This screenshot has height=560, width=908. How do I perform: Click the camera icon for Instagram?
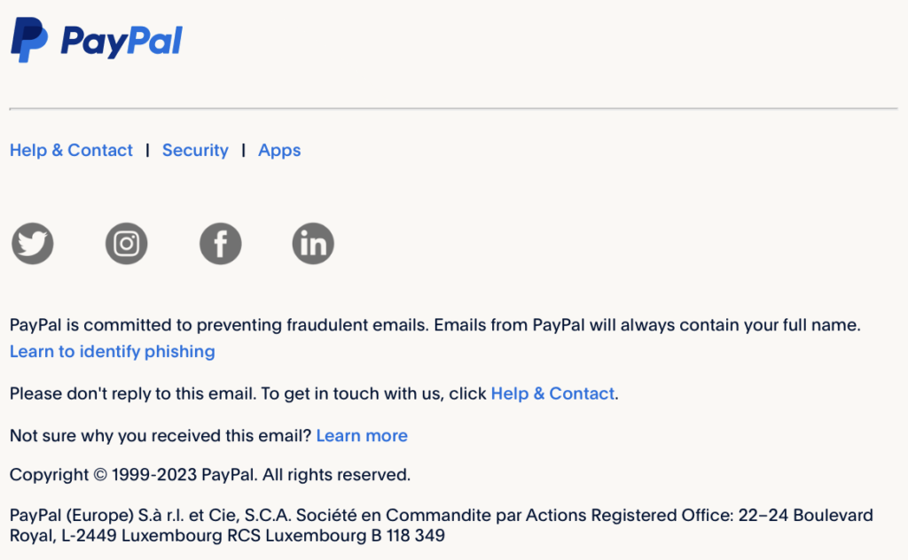pyautogui.click(x=126, y=243)
